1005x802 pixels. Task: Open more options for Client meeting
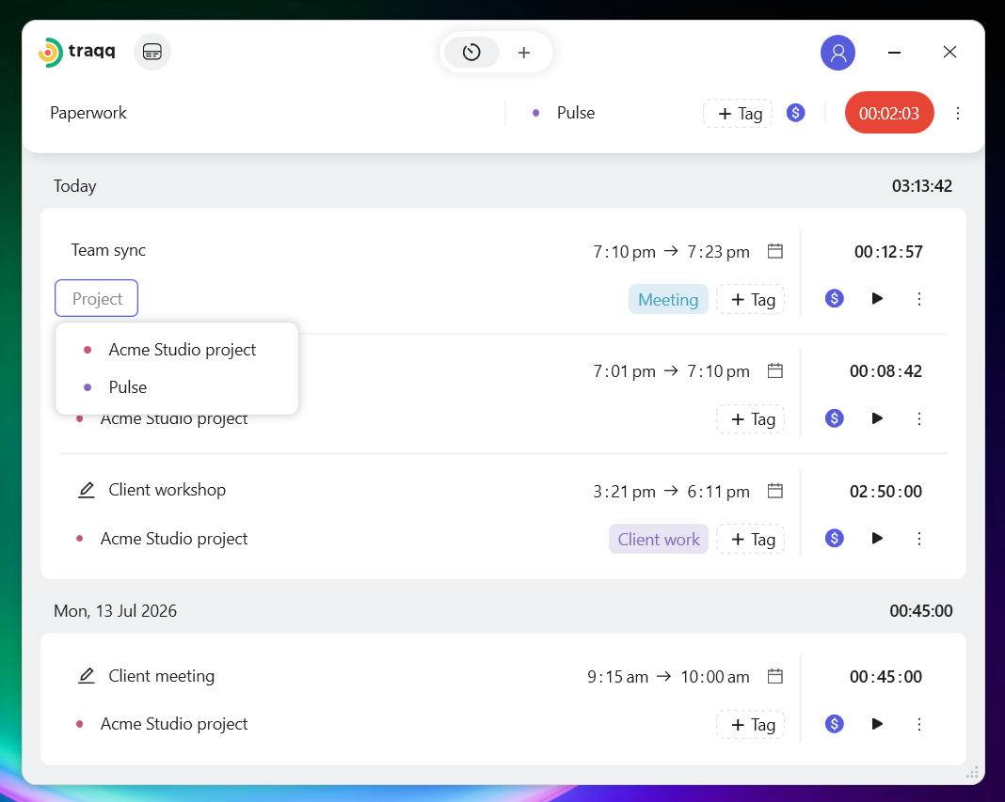(x=919, y=724)
